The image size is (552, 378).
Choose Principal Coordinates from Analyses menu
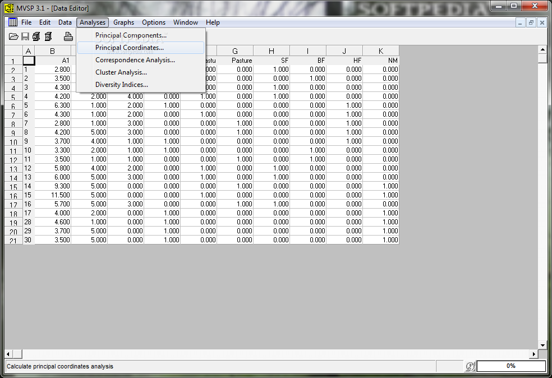pos(141,48)
